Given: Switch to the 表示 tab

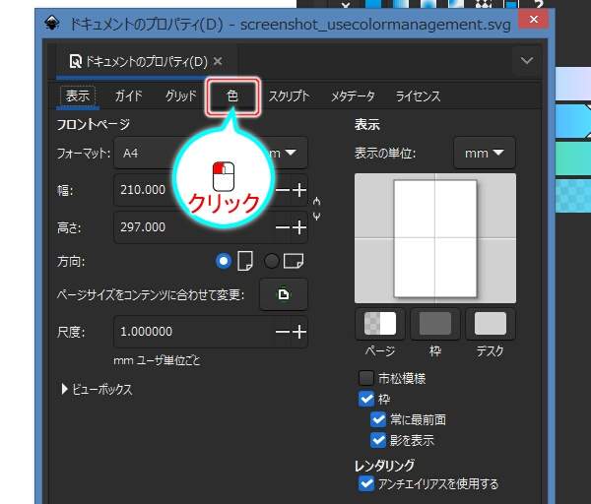Looking at the screenshot, I should tap(78, 96).
